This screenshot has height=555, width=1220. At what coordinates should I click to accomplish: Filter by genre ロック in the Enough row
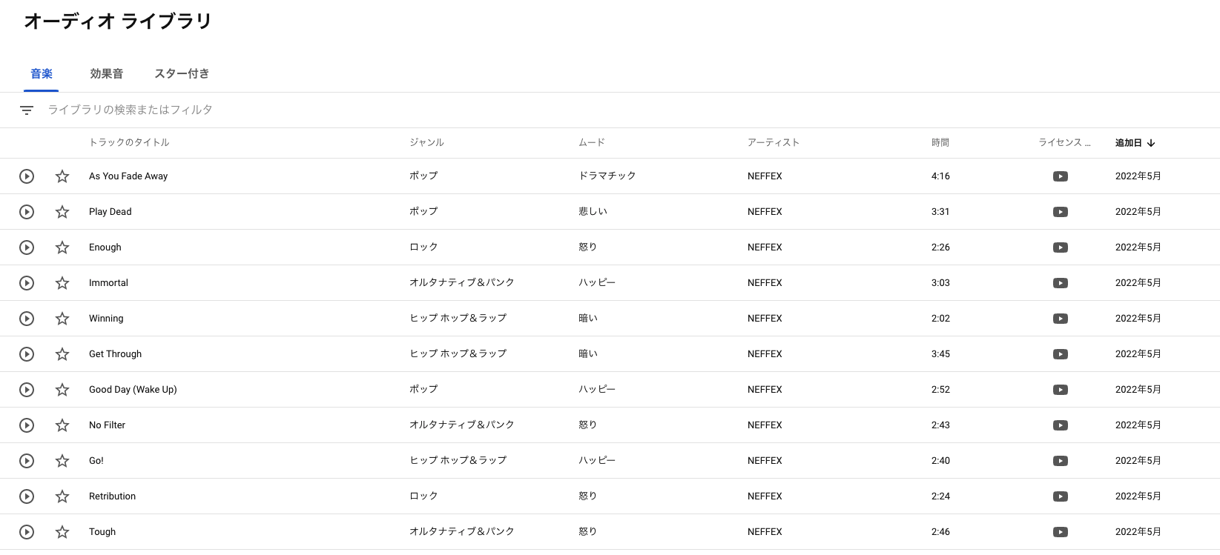point(423,247)
